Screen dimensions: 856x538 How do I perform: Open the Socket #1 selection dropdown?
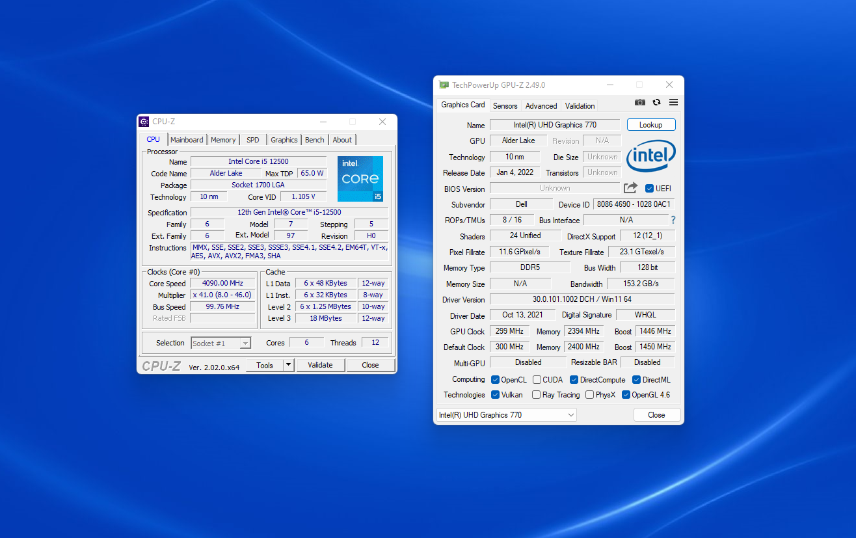[x=221, y=343]
